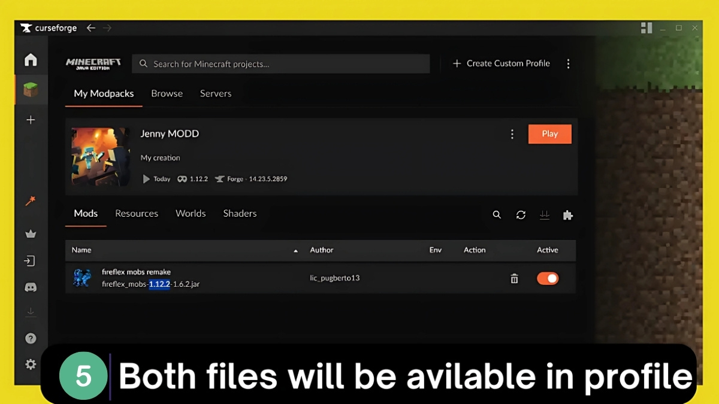Click the Env column header
Viewport: 719px width, 404px height.
click(x=436, y=250)
